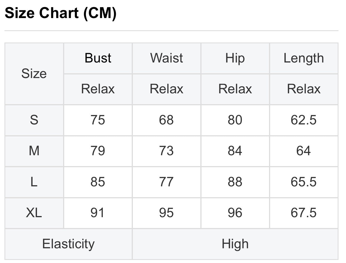
Task: Click the Size Chart (CM) heading
Action: coord(61,13)
